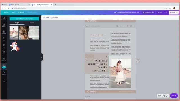Open the Publish dropdown
180x101 pixels.
(x=174, y=13)
